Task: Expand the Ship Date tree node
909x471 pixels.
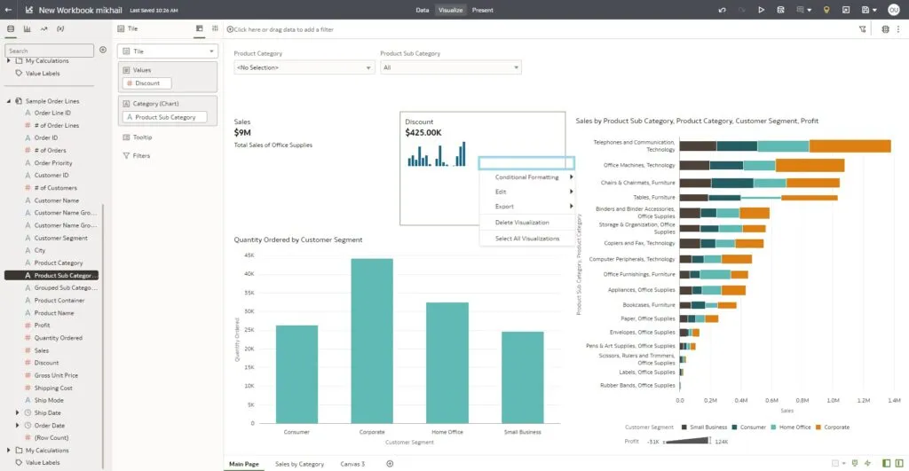Action: click(18, 412)
